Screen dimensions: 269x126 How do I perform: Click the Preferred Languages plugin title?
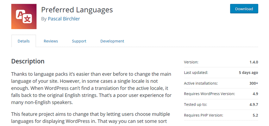point(77,10)
